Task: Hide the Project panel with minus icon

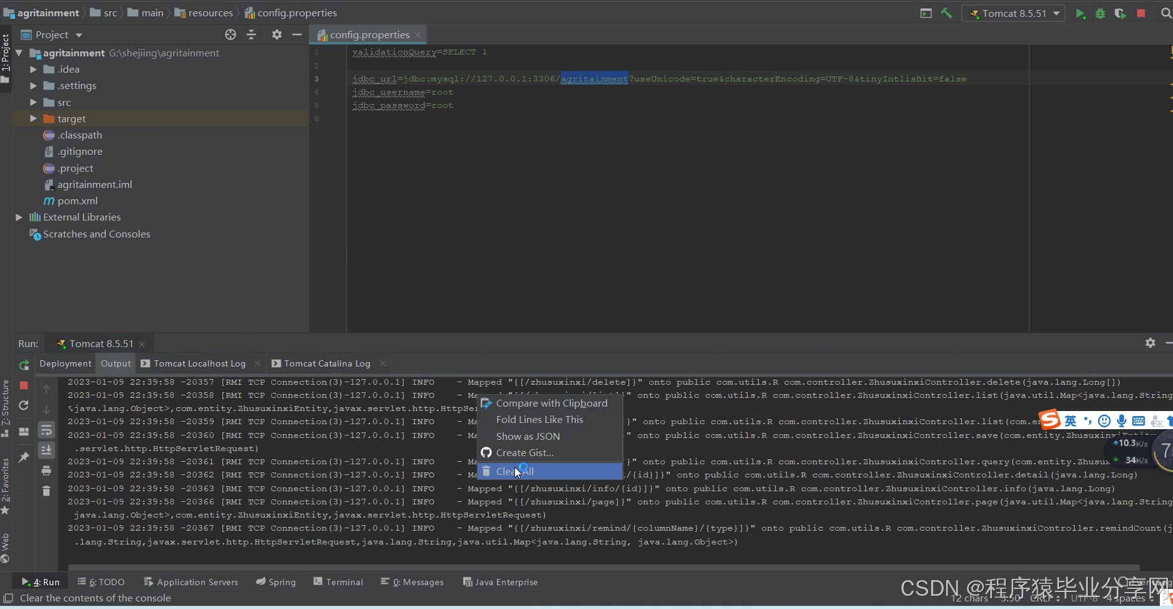Action: [297, 34]
